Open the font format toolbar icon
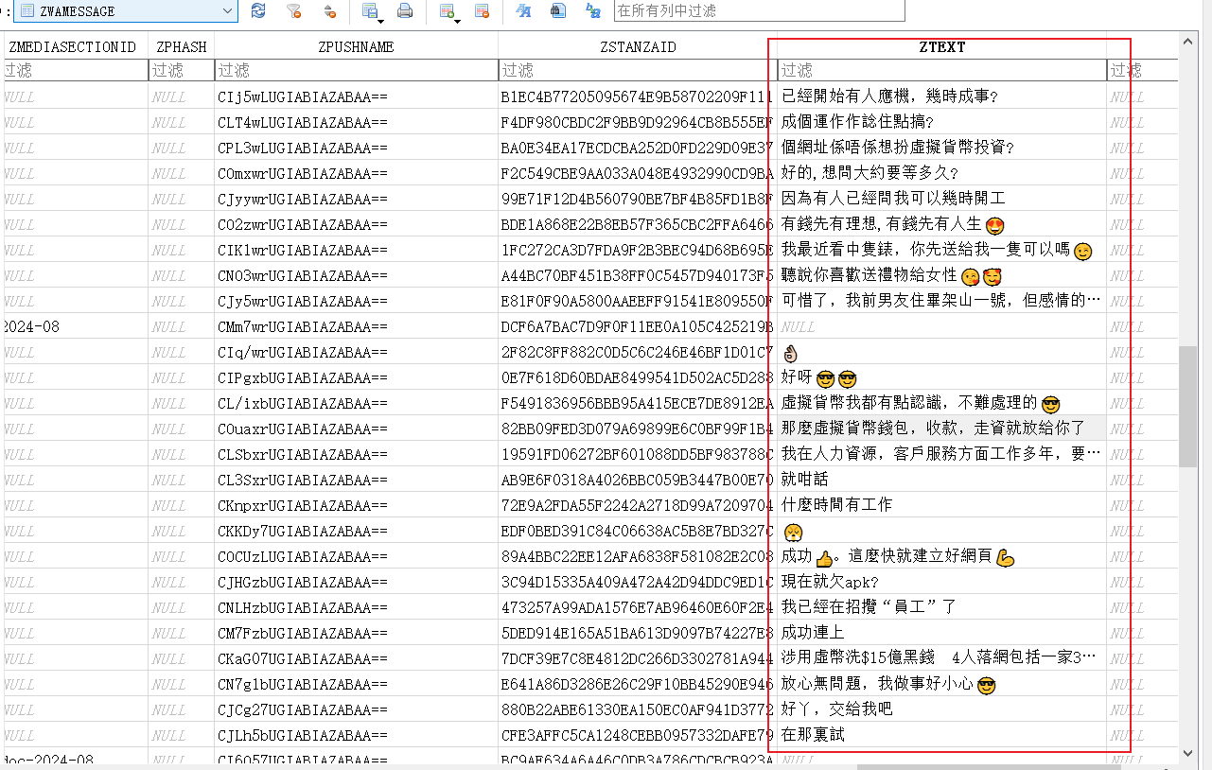This screenshot has width=1212, height=770. tap(522, 11)
